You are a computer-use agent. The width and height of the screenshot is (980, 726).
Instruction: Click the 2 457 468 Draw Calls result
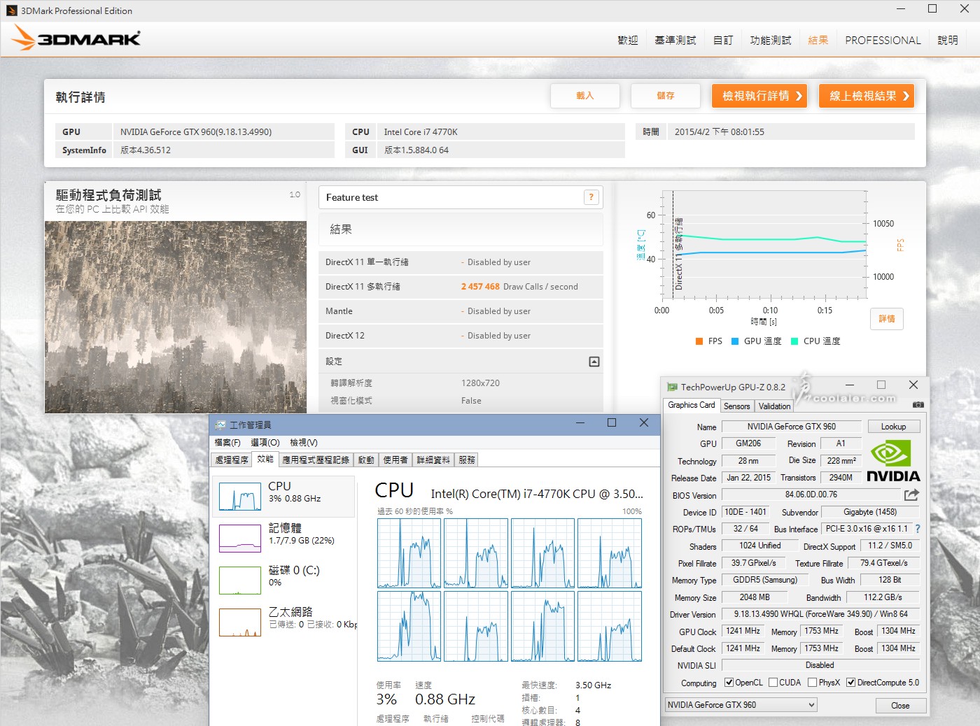[519, 287]
